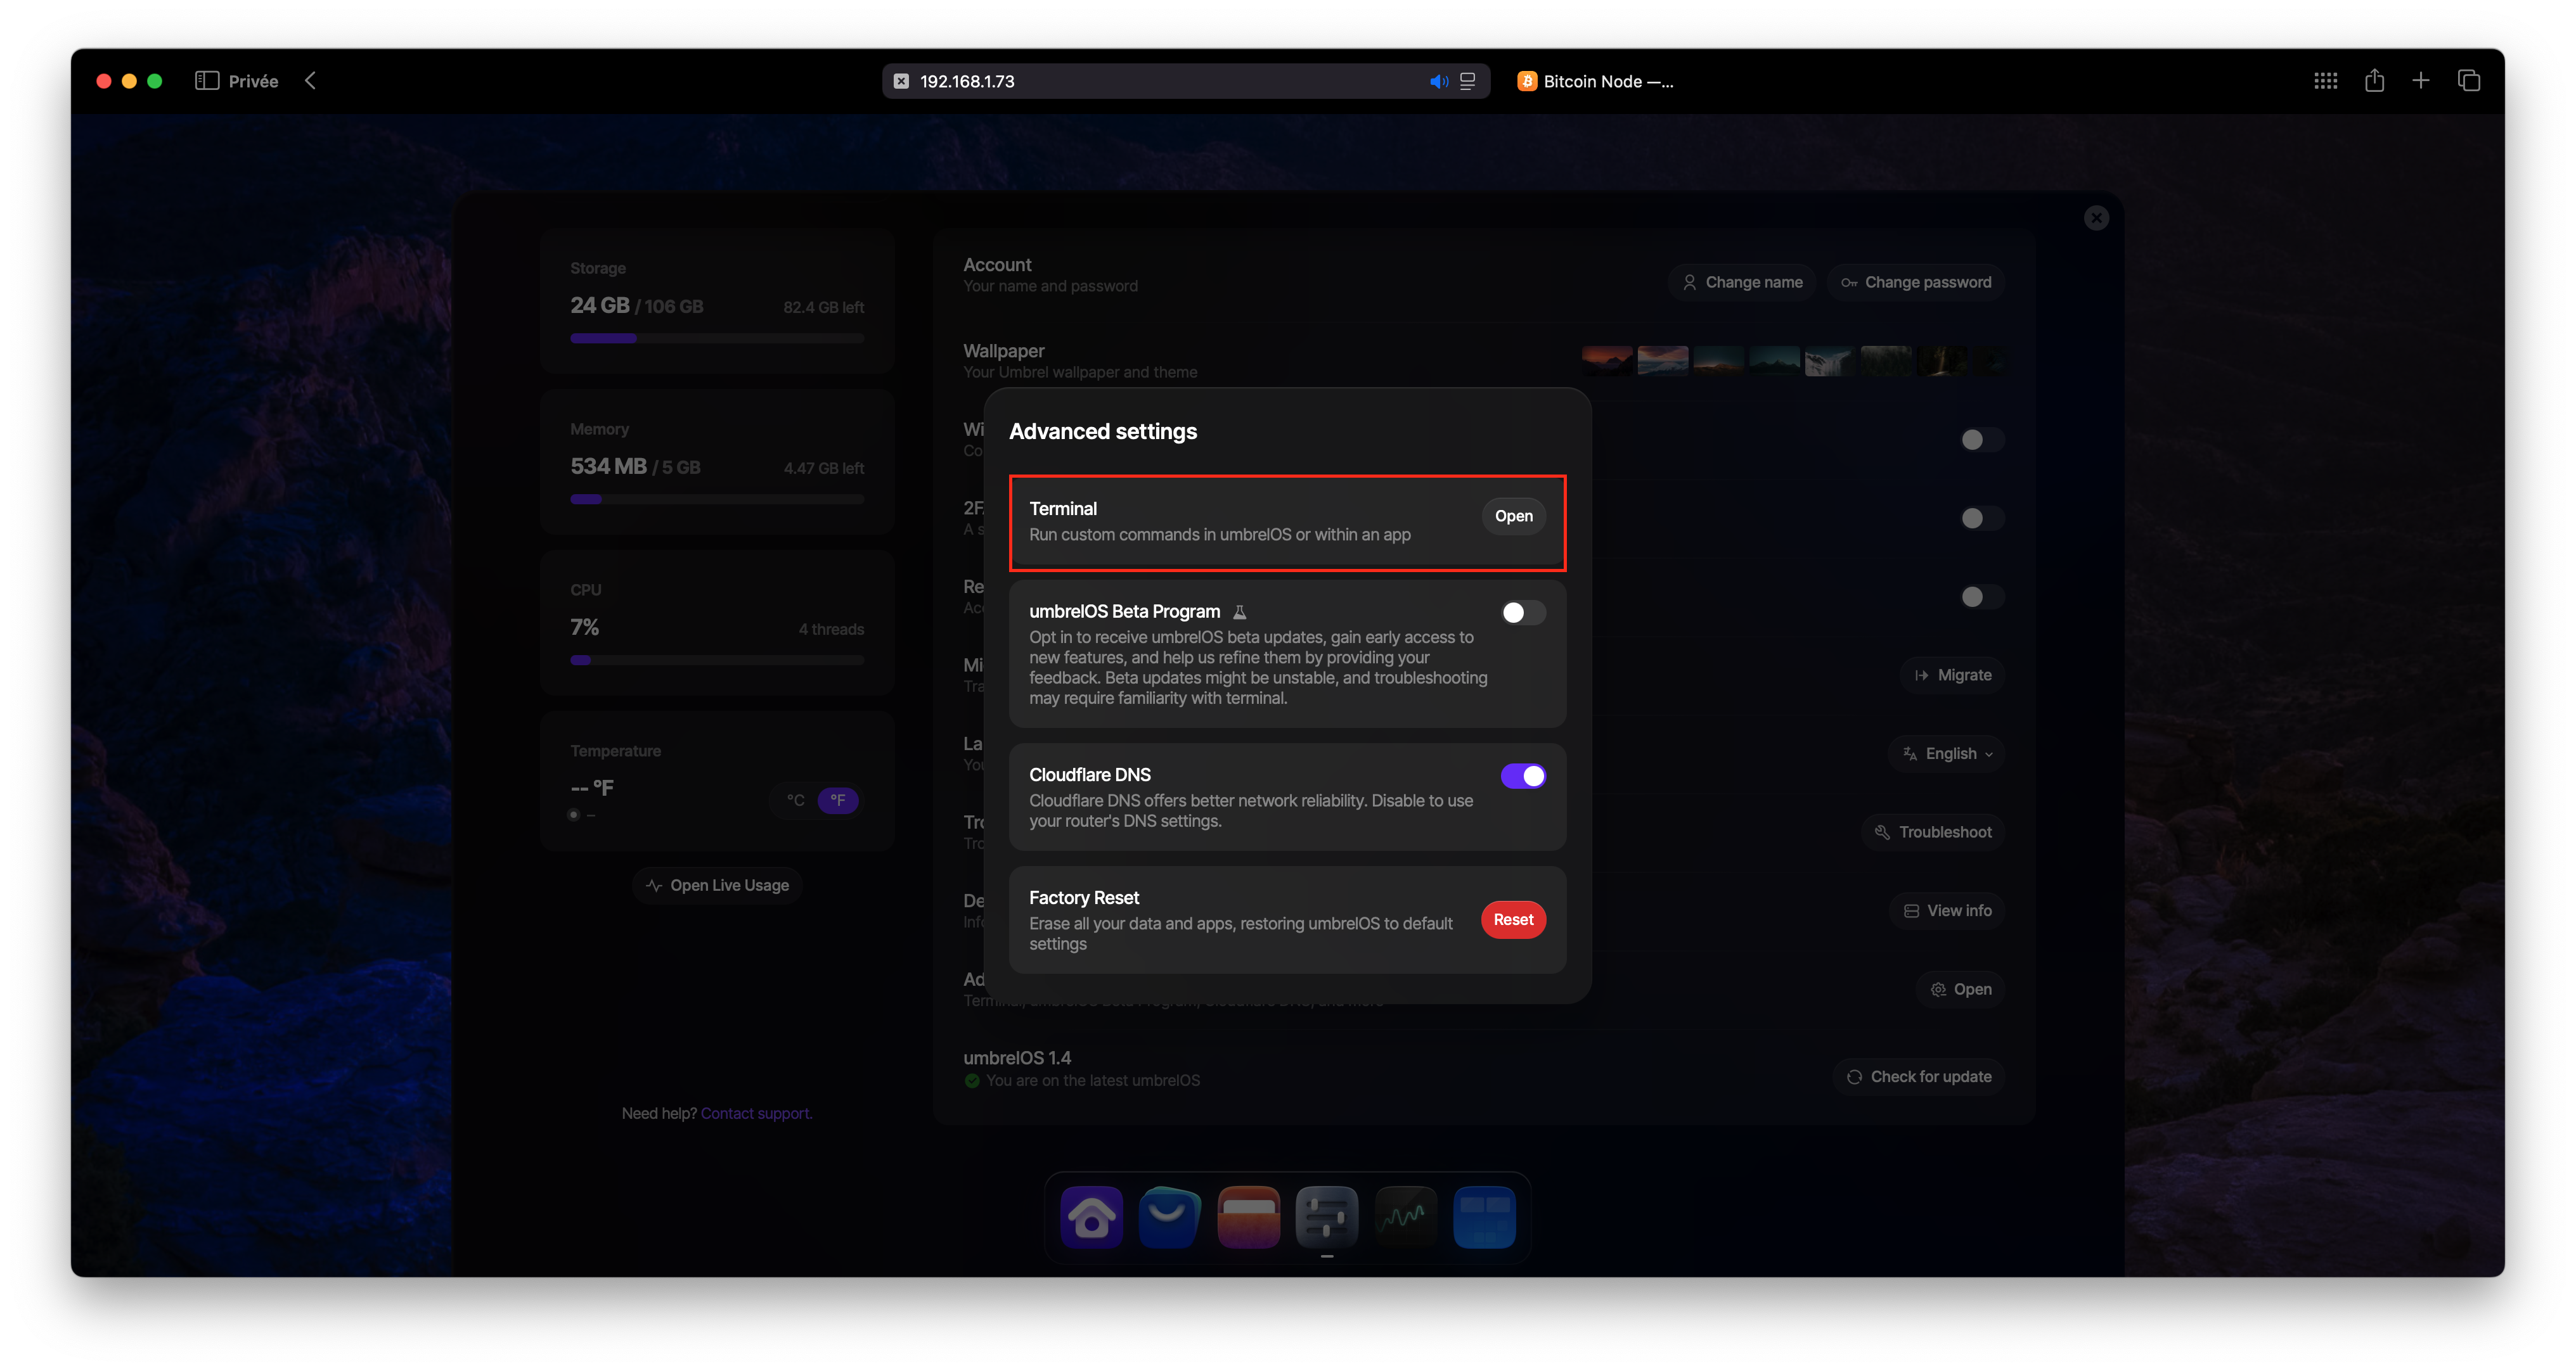
Task: Click Open in the Advanced settings row behind the dialog
Action: coord(1960,989)
